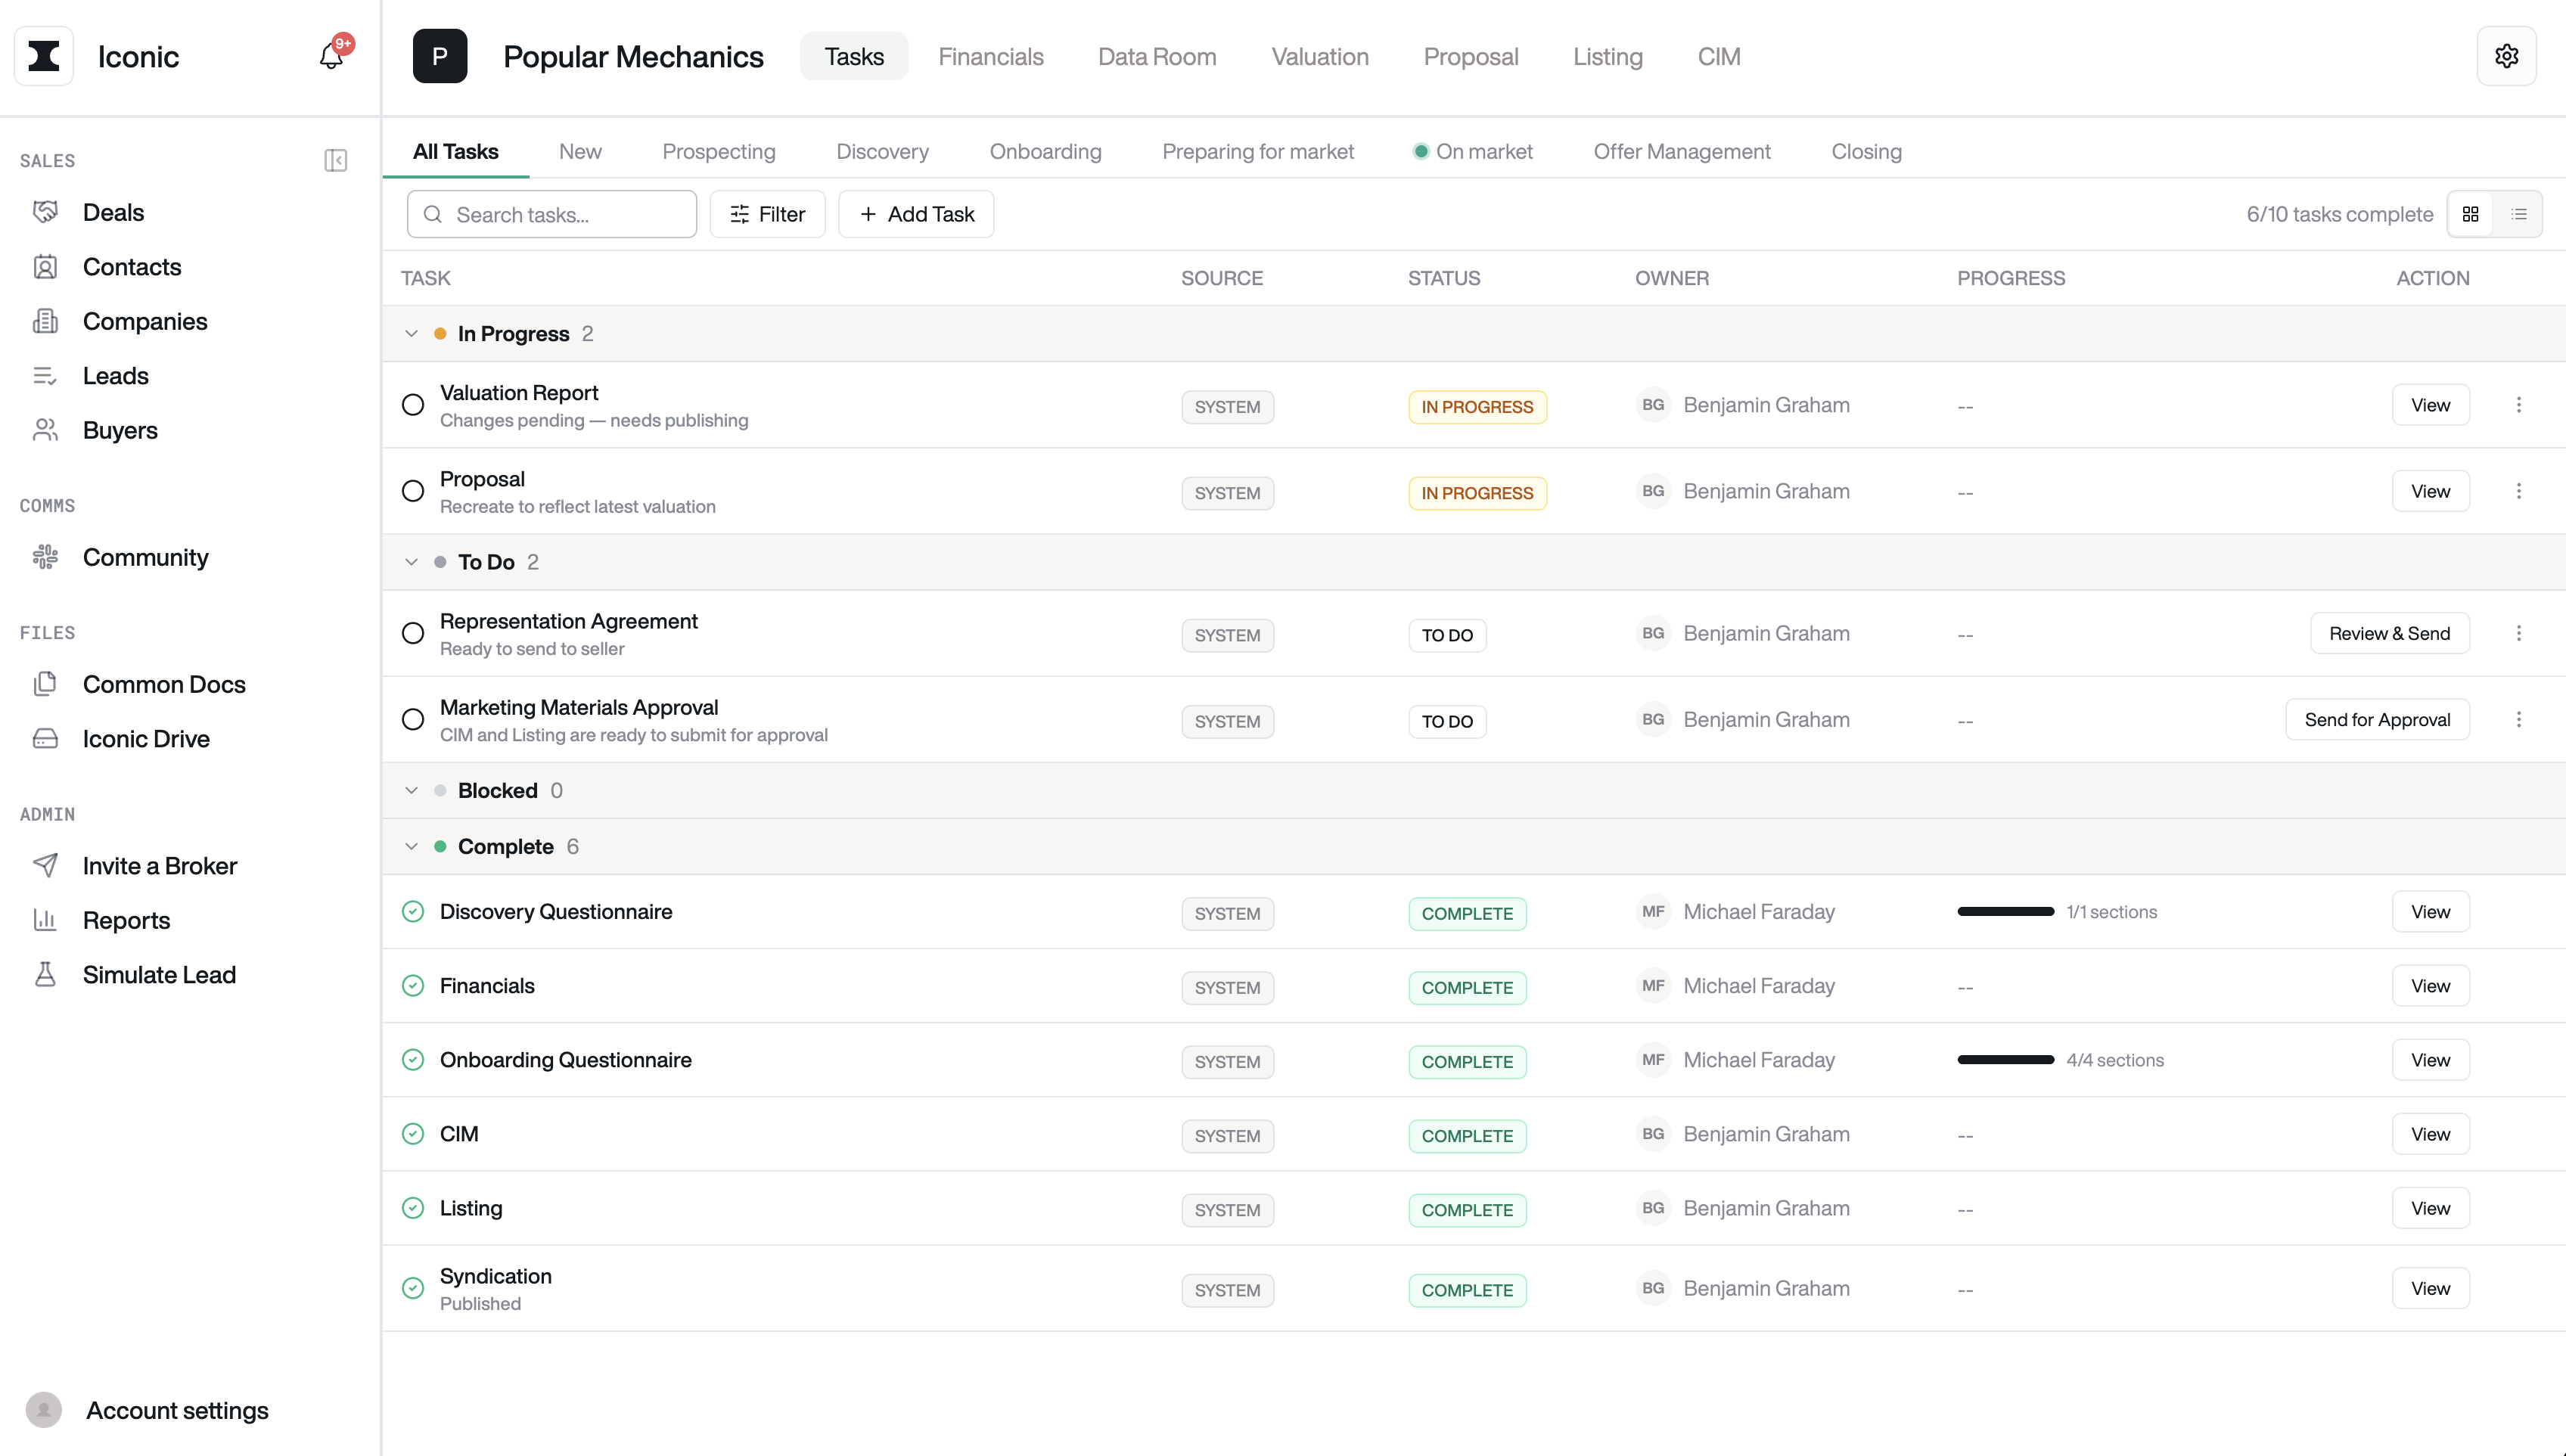Uncheck the Listing task
This screenshot has width=2566, height=1456.
[x=413, y=1207]
